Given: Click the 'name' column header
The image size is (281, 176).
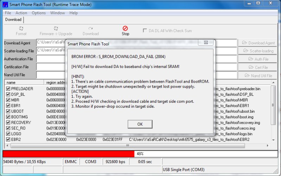Looking at the screenshot, I should pos(24,82).
